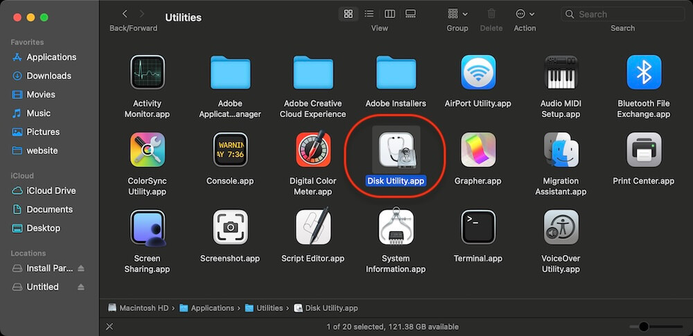Viewport: 693px width, 336px height.
Task: Select the Grapher.app icon
Action: tap(478, 150)
